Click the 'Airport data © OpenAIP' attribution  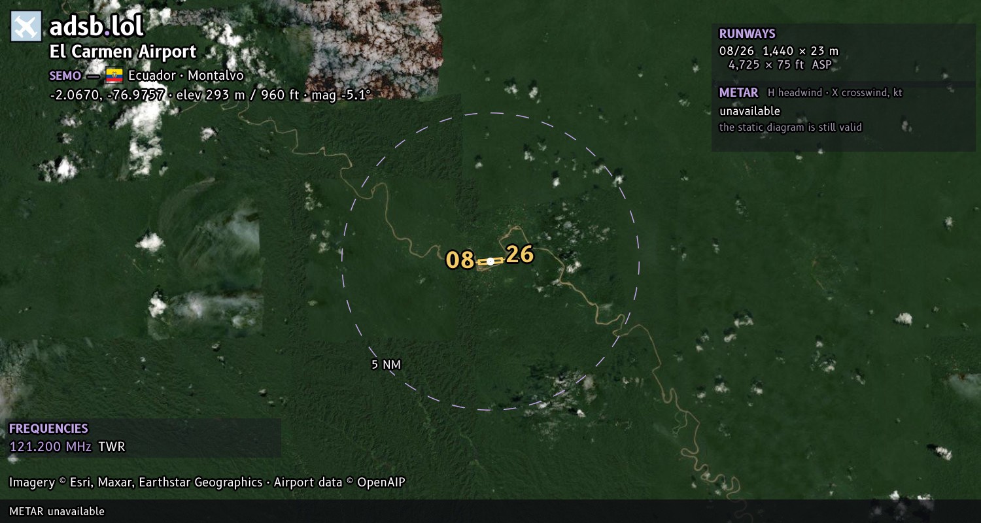click(x=339, y=482)
